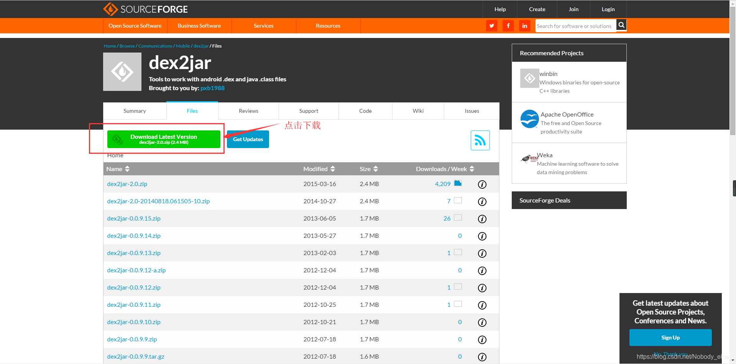Sort files by Size column
The image size is (736, 364).
[x=369, y=169]
